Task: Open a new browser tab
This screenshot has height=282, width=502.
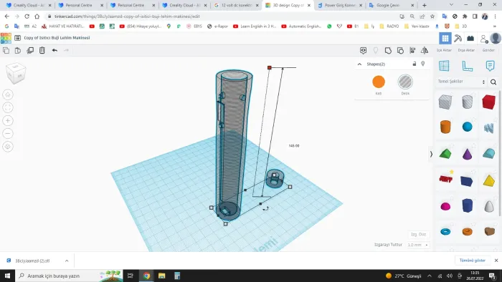Action: [425, 6]
